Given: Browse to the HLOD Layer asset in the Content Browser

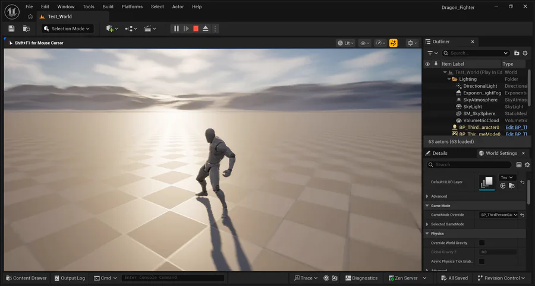Looking at the screenshot, I should coord(511,186).
